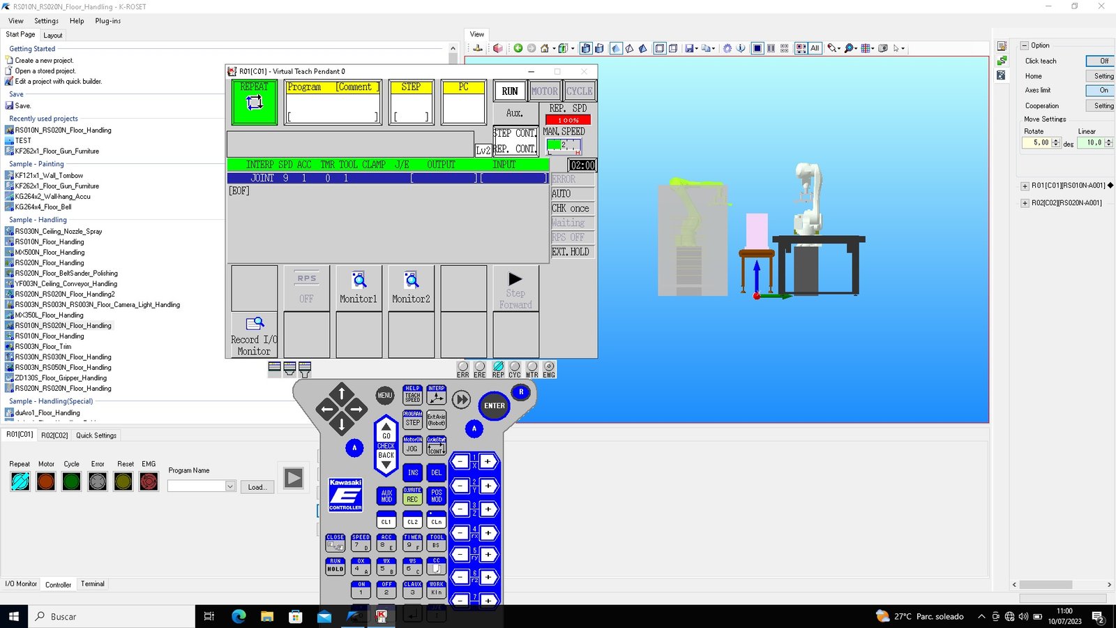Click the pink cube icon in View toolbar

click(x=498, y=48)
